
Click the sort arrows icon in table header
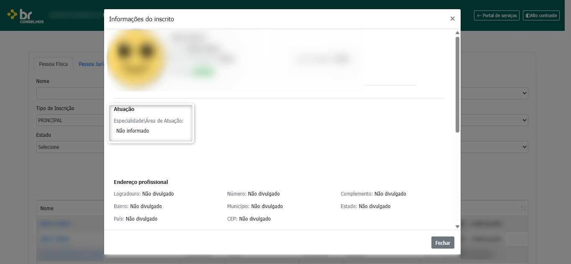[523, 208]
